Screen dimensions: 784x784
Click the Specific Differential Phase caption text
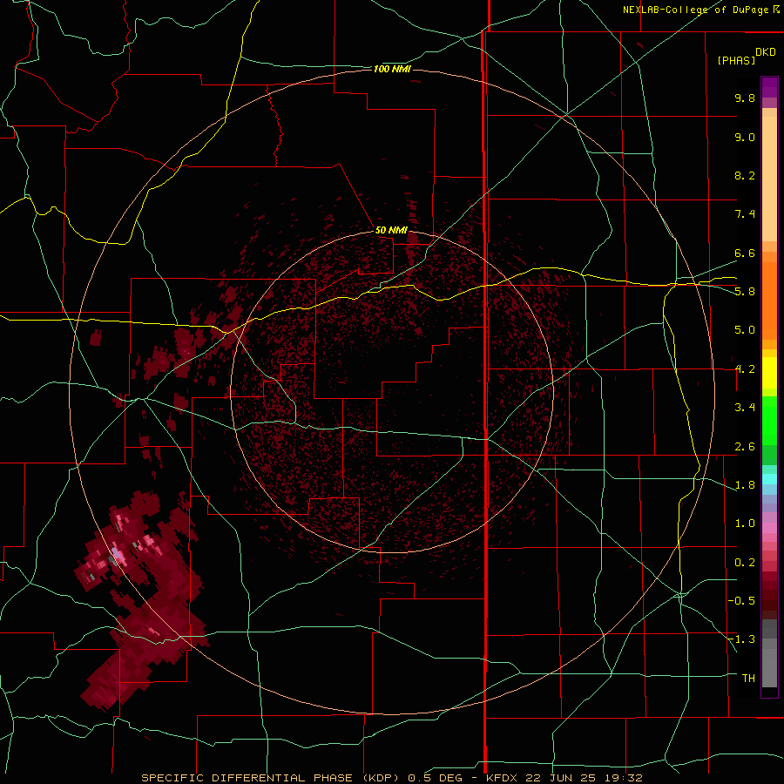click(x=392, y=778)
